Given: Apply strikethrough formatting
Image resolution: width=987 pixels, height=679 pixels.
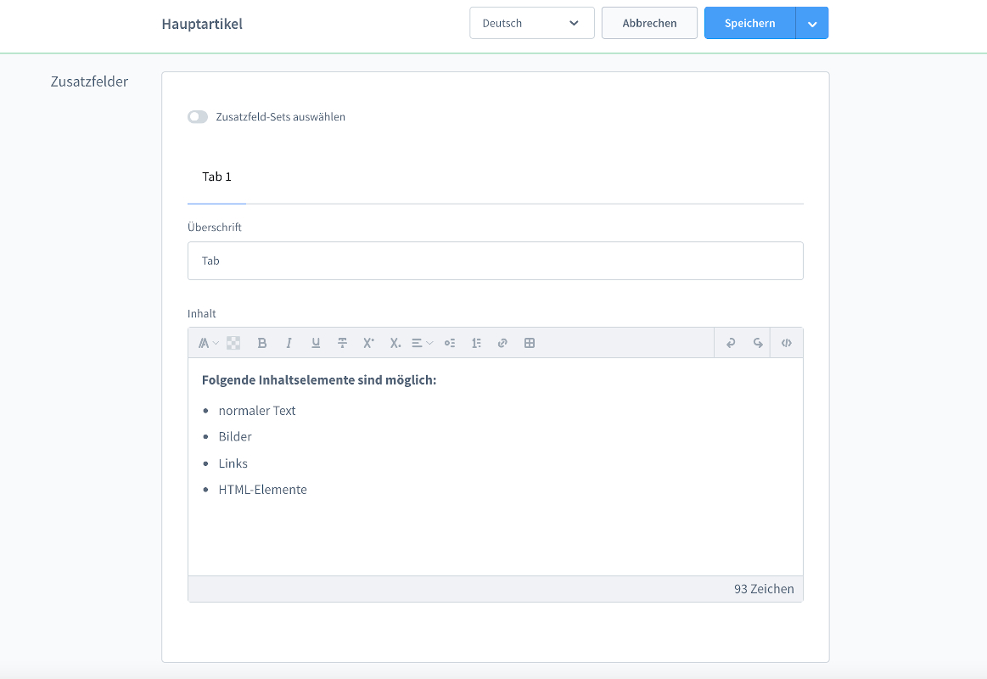Looking at the screenshot, I should coord(342,343).
